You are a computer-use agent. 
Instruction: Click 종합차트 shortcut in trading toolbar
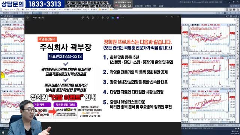point(34,9)
